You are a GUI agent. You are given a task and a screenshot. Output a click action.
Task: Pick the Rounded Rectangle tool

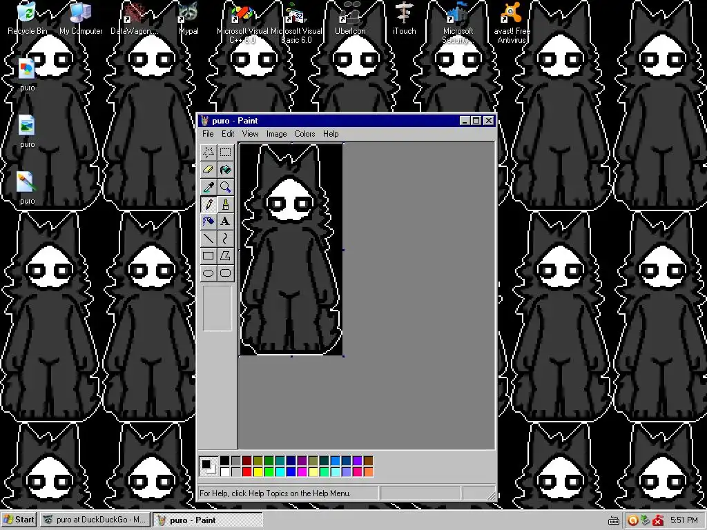[x=226, y=273]
